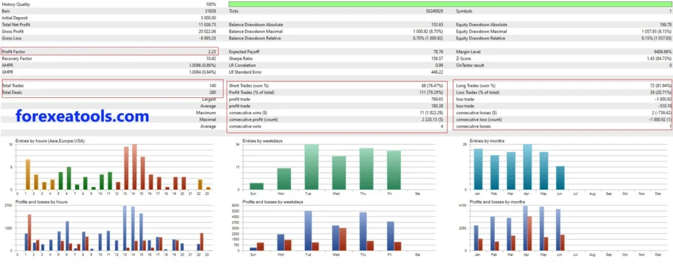Click the value 1 057.93 (9.15%)
The width and height of the screenshot is (673, 264).
657,32
